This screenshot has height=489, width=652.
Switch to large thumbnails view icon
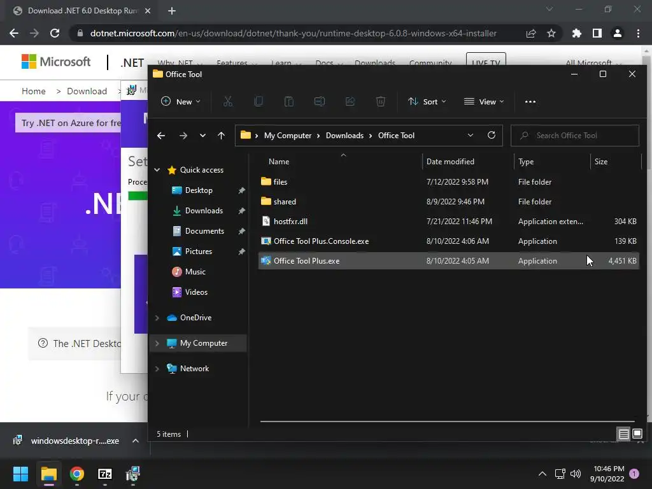(x=637, y=434)
